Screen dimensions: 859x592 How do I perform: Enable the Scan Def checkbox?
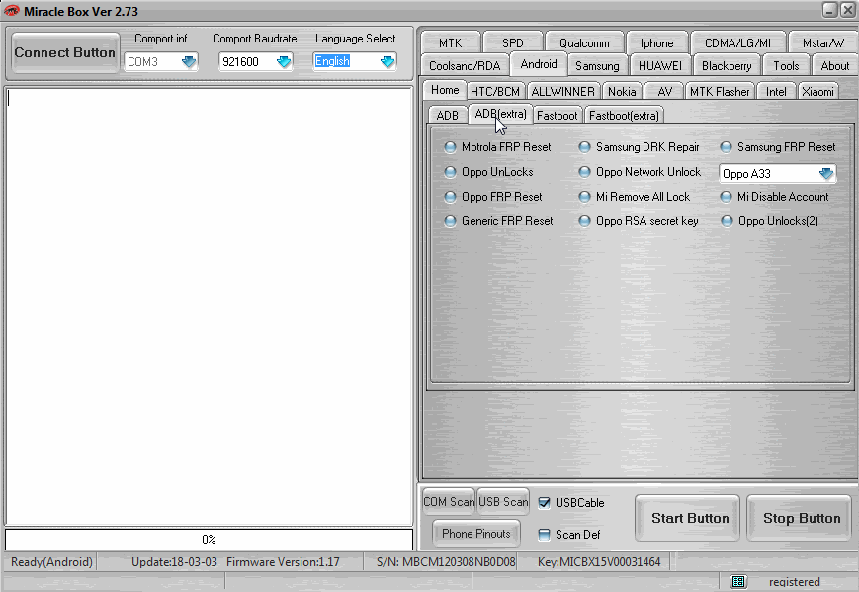point(544,535)
